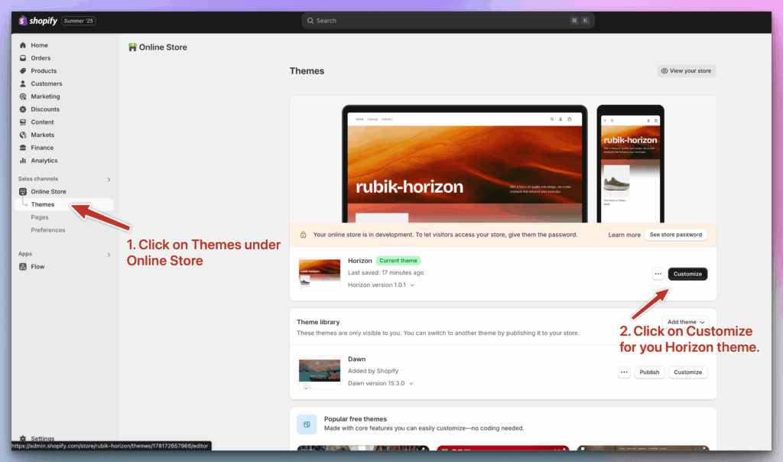Screen dimensions: 783x462
Task: Click the Content icon in sidebar
Action: click(x=23, y=122)
